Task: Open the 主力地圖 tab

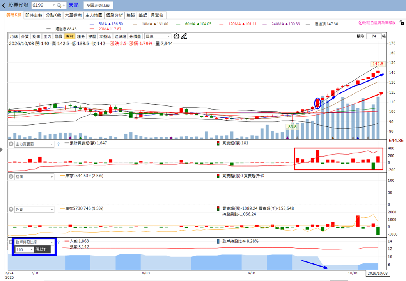Action: (x=94, y=15)
